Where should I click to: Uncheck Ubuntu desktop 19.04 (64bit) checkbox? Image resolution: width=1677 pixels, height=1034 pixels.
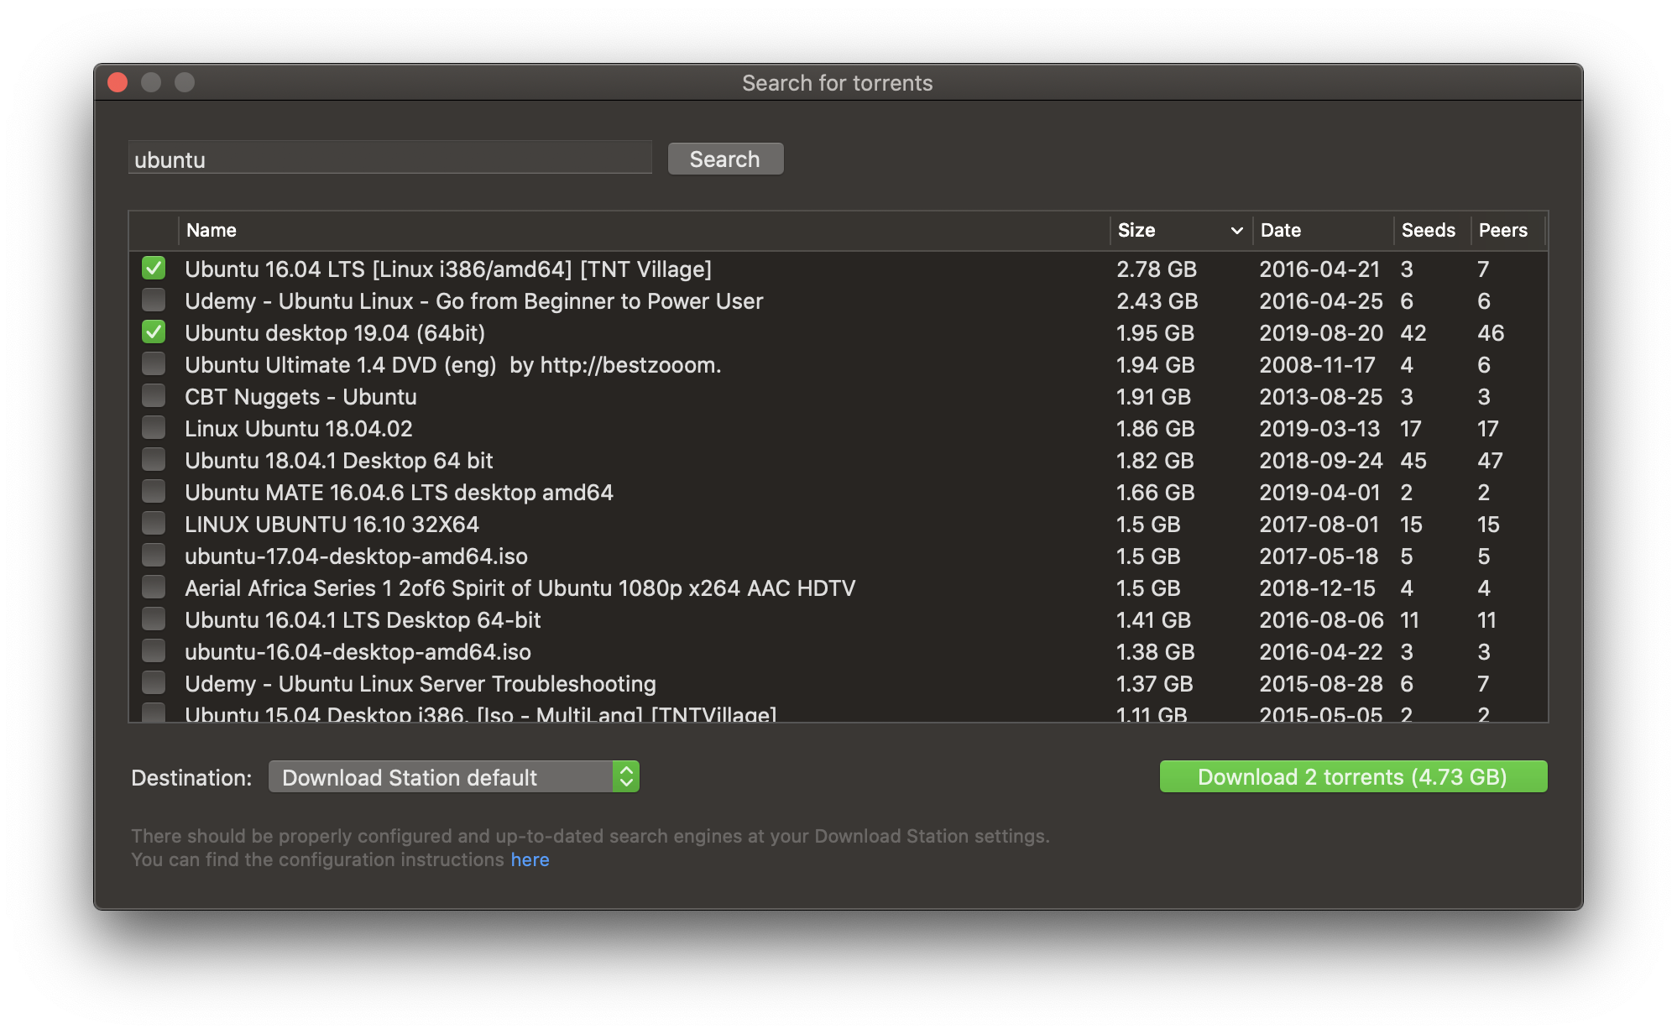coord(154,332)
